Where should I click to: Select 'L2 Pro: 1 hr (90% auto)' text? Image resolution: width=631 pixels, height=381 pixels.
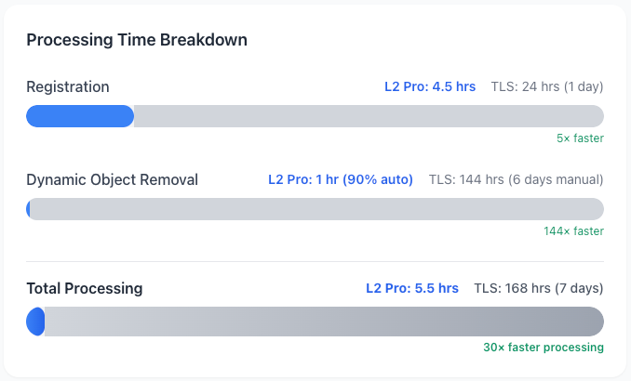click(341, 179)
